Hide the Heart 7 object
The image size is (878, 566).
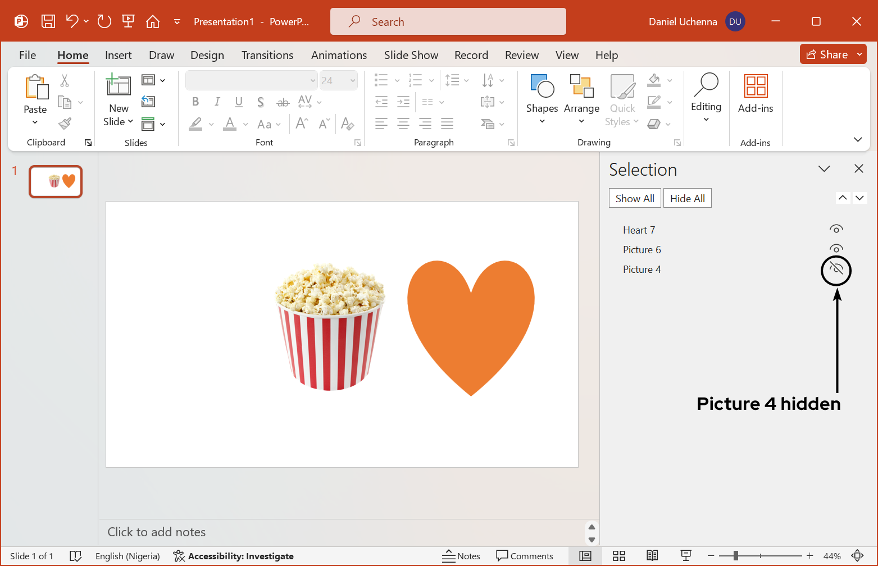pyautogui.click(x=836, y=229)
